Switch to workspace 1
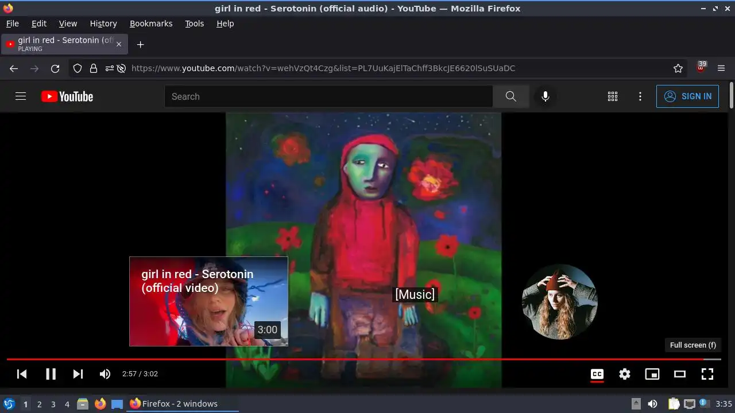 coord(25,404)
